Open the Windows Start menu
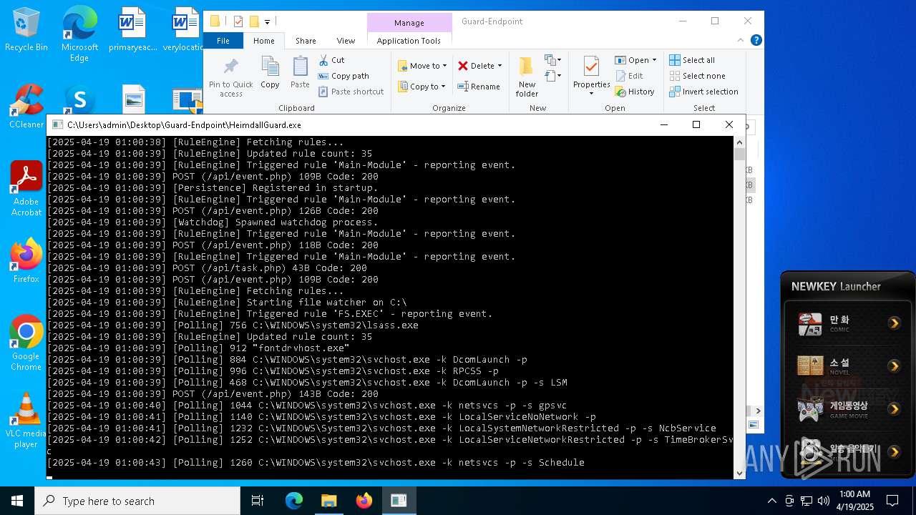Image resolution: width=916 pixels, height=515 pixels. 17,501
